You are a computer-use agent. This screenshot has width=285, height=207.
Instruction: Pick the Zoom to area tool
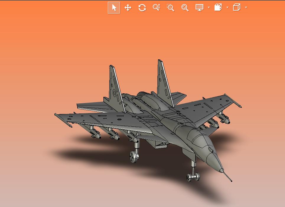tap(170, 8)
